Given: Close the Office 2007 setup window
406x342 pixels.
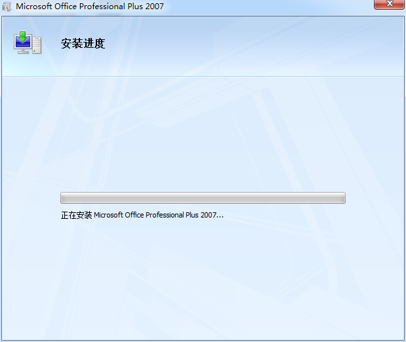Looking at the screenshot, I should point(389,4).
